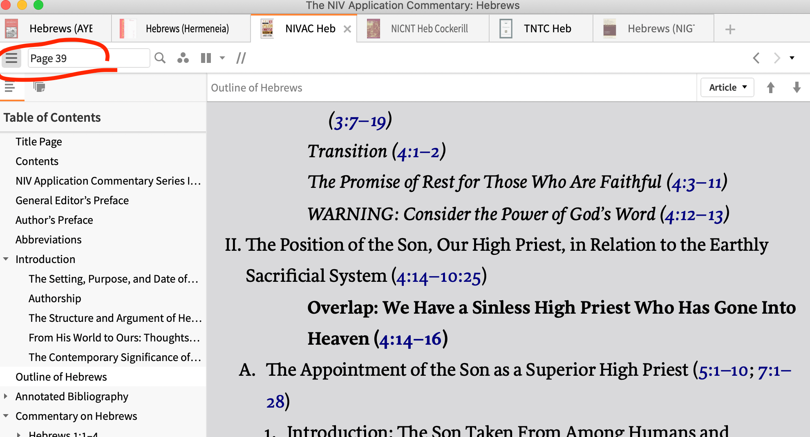Jump to previous article up arrow
This screenshot has width=810, height=437.
click(771, 87)
